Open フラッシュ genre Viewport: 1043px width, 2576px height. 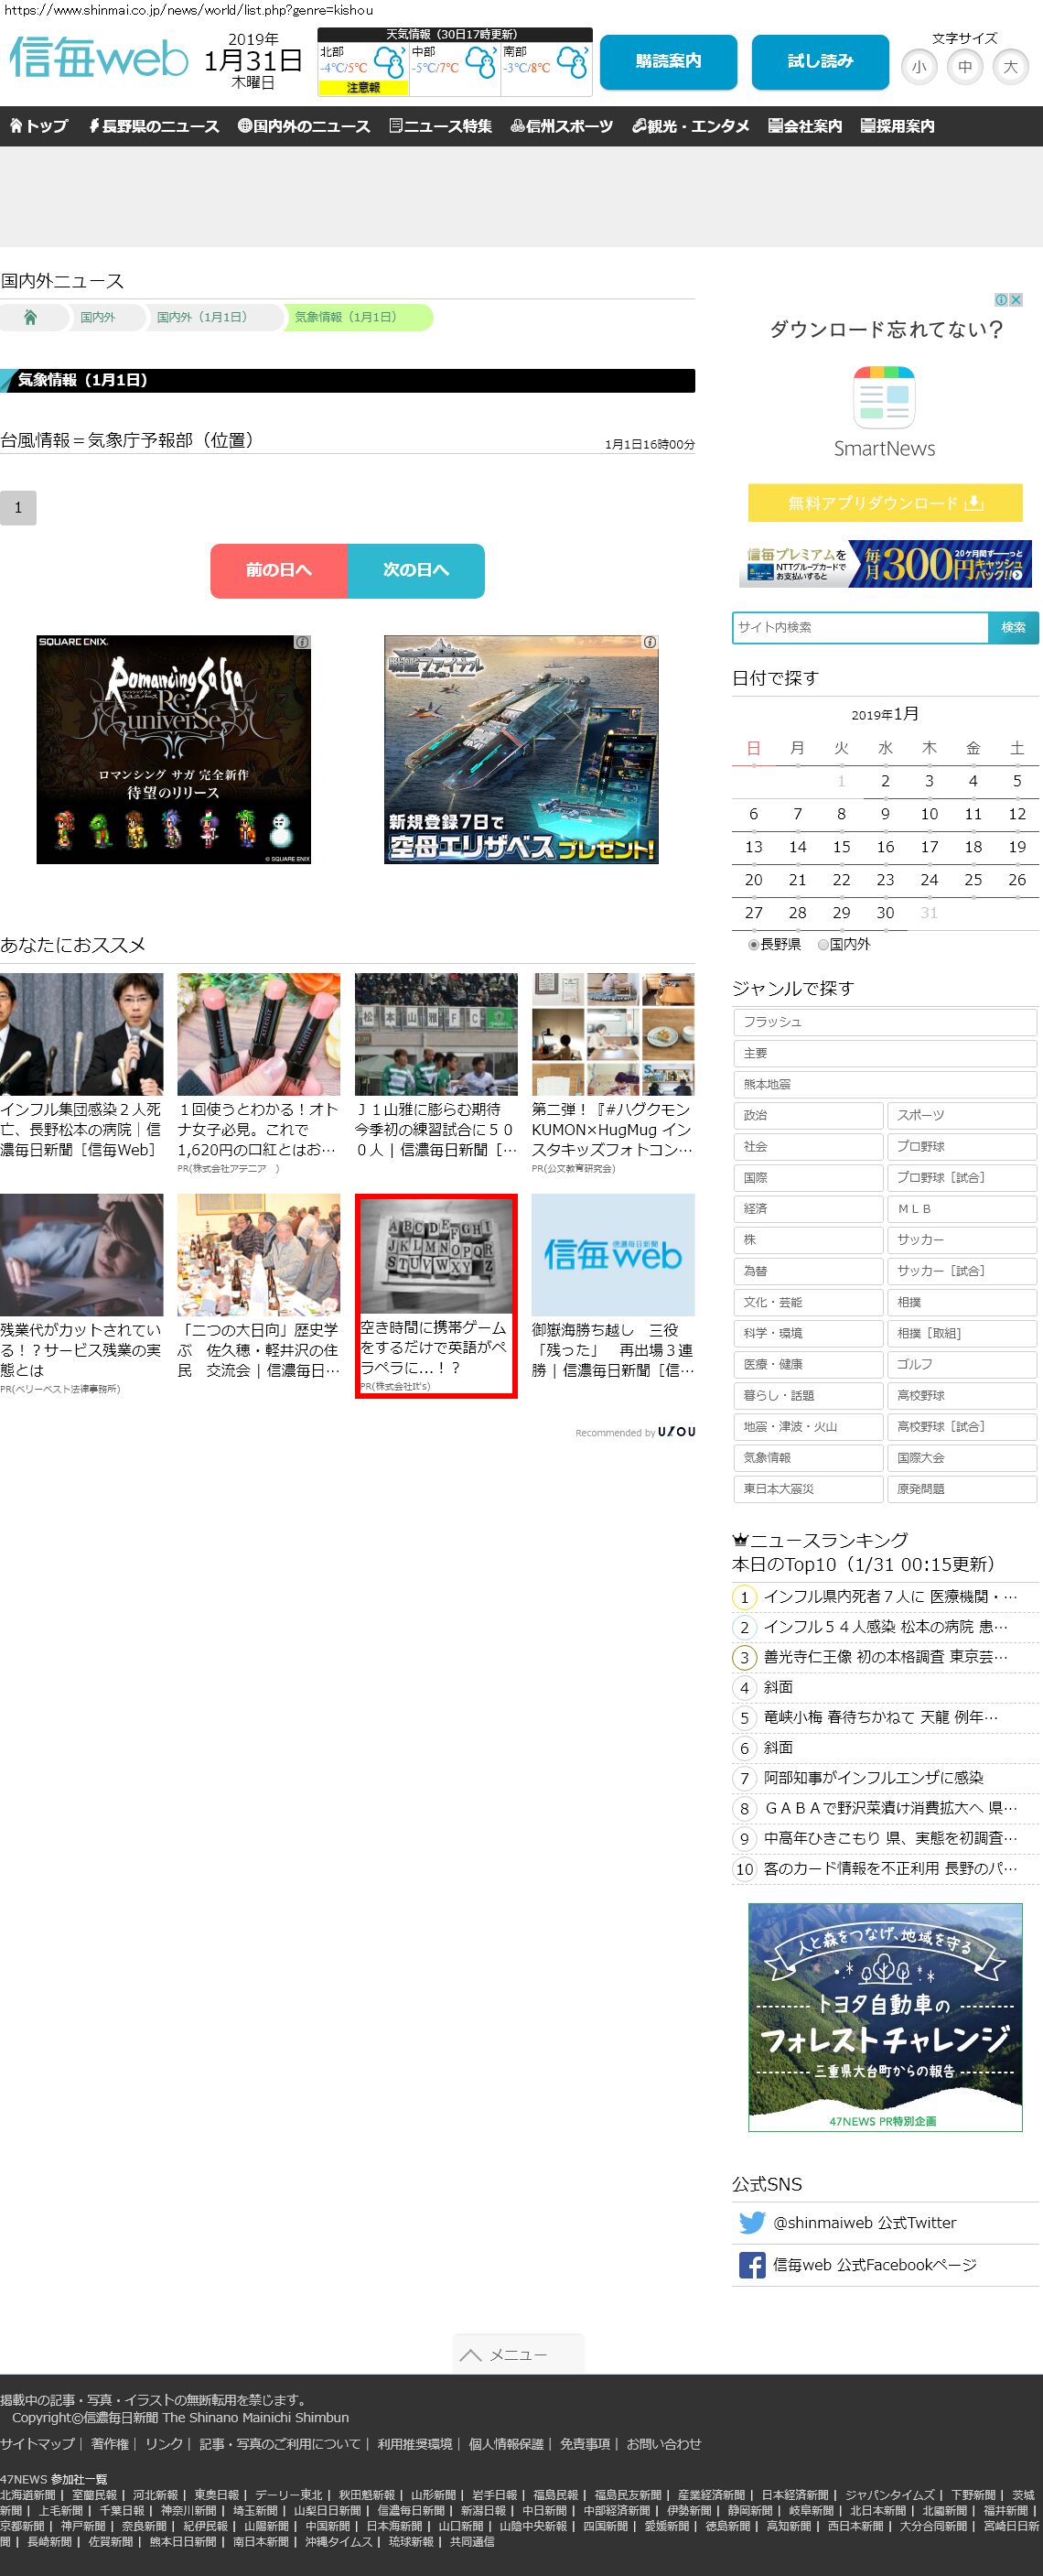885,1022
